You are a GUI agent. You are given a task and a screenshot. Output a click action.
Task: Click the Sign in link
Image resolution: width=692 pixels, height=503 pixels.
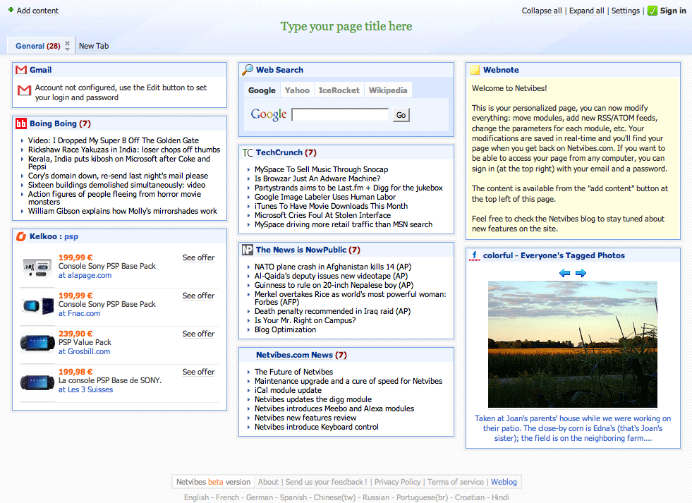pyautogui.click(x=673, y=11)
